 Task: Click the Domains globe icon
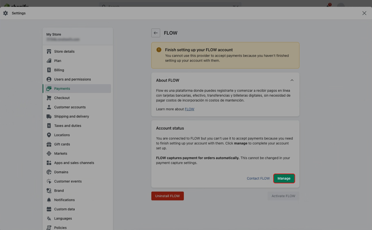[49, 172]
